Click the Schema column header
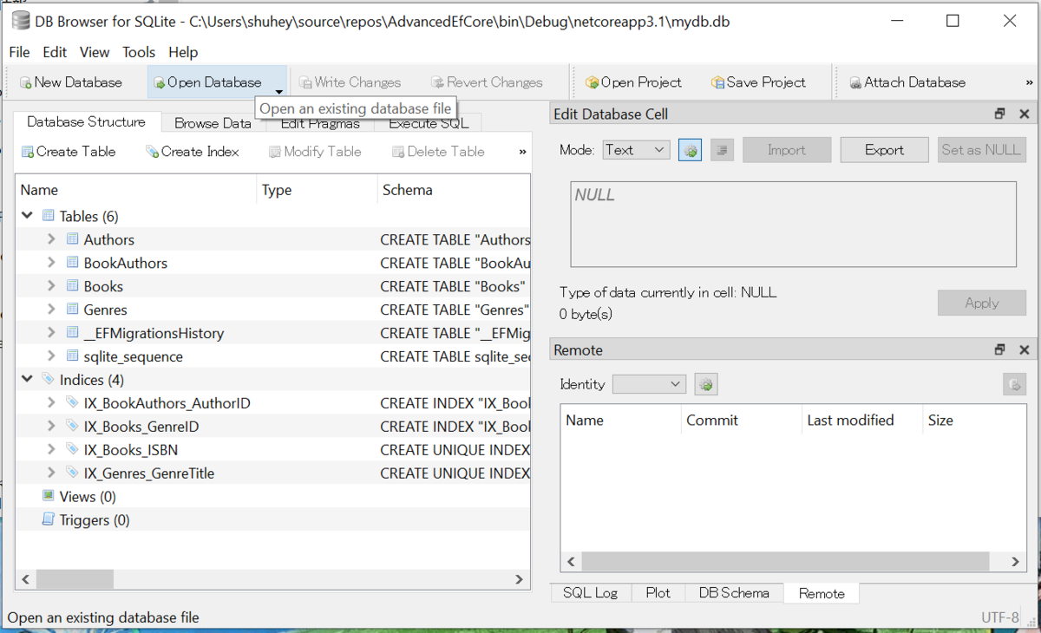This screenshot has width=1041, height=633. [x=454, y=190]
